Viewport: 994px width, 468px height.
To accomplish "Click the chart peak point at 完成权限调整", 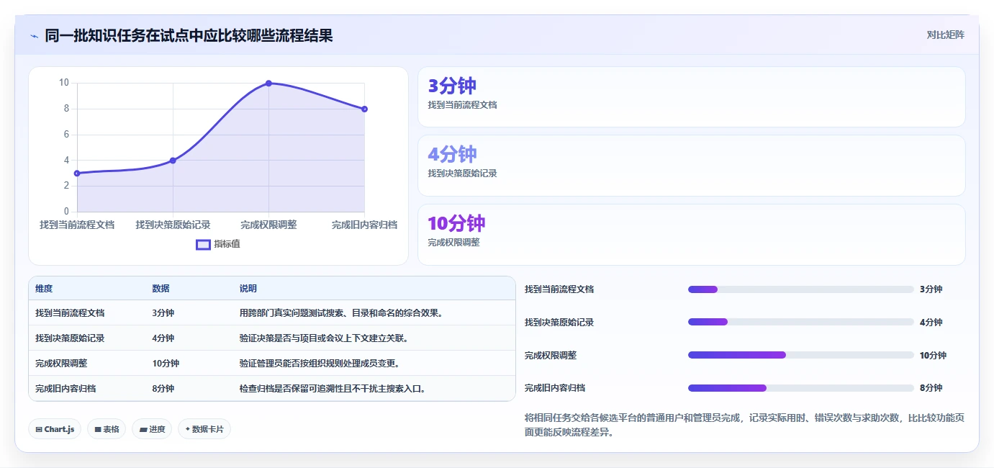I will tap(268, 84).
